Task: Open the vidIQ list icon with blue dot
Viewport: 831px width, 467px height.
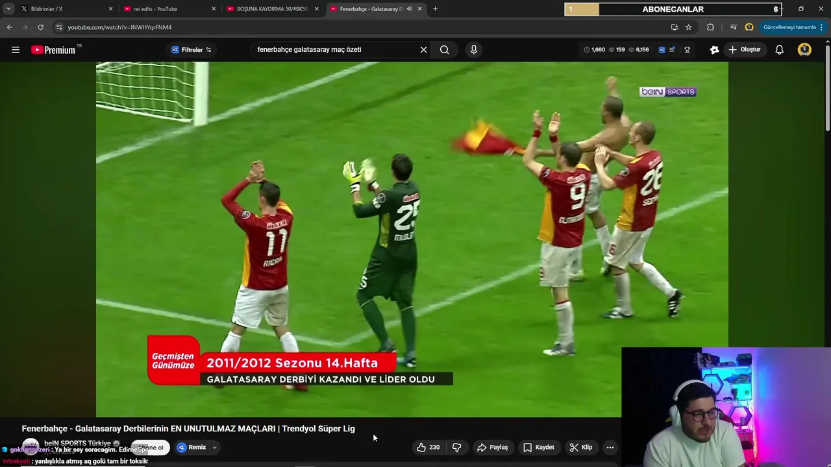Action: click(673, 49)
